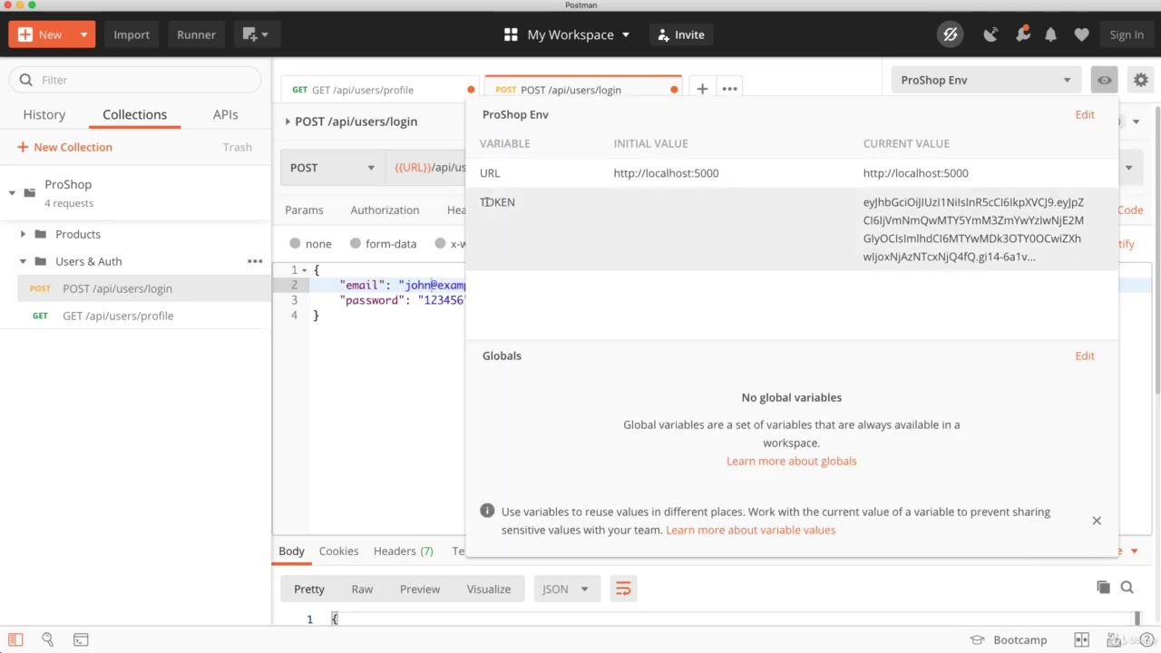Open new window icon button
Viewport: 1161px width, 653px height.
[x=255, y=34]
